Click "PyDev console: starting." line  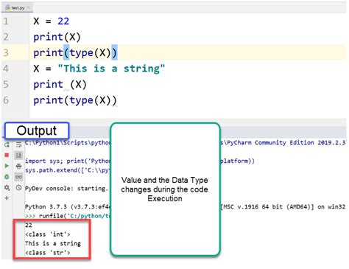[x=66, y=189]
